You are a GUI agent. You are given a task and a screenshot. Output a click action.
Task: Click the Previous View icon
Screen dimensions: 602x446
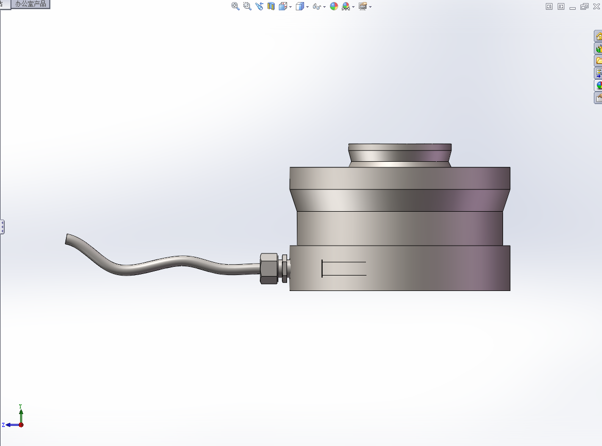pos(259,6)
